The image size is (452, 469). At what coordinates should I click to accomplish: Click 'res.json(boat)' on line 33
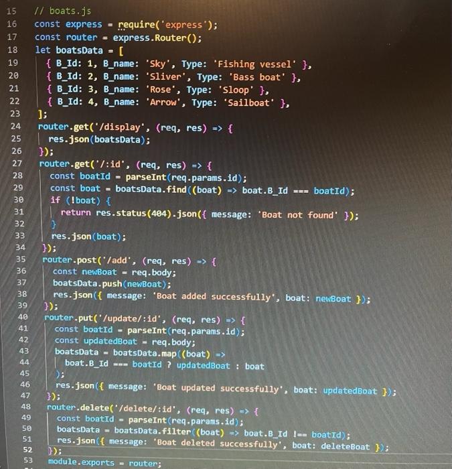tap(88, 237)
